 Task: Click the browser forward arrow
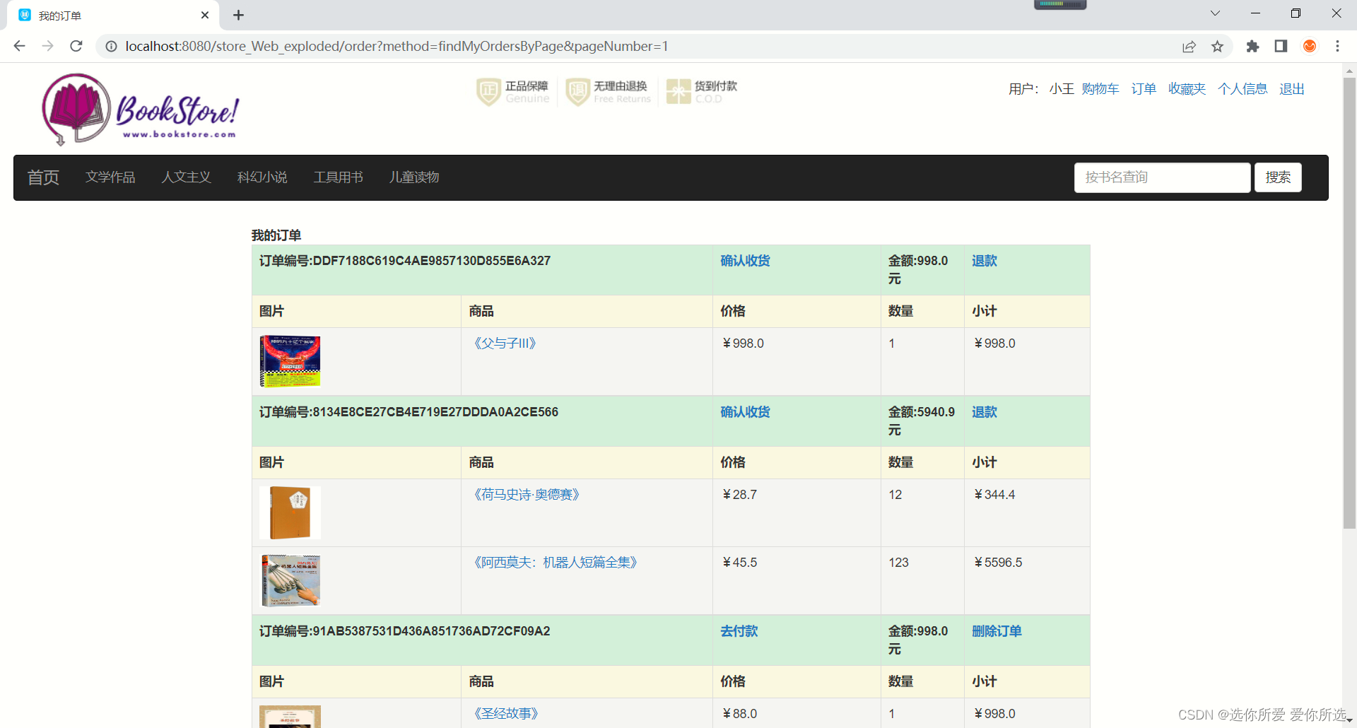pyautogui.click(x=47, y=46)
